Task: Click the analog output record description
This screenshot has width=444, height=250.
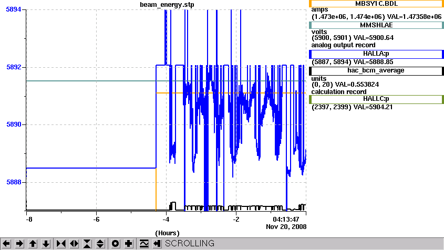Action: (343, 45)
